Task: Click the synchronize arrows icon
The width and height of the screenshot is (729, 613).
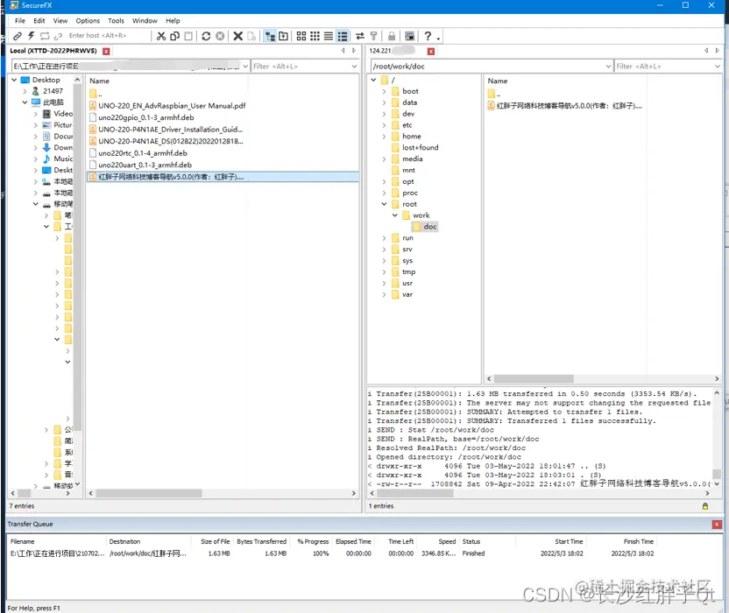Action: (360, 36)
